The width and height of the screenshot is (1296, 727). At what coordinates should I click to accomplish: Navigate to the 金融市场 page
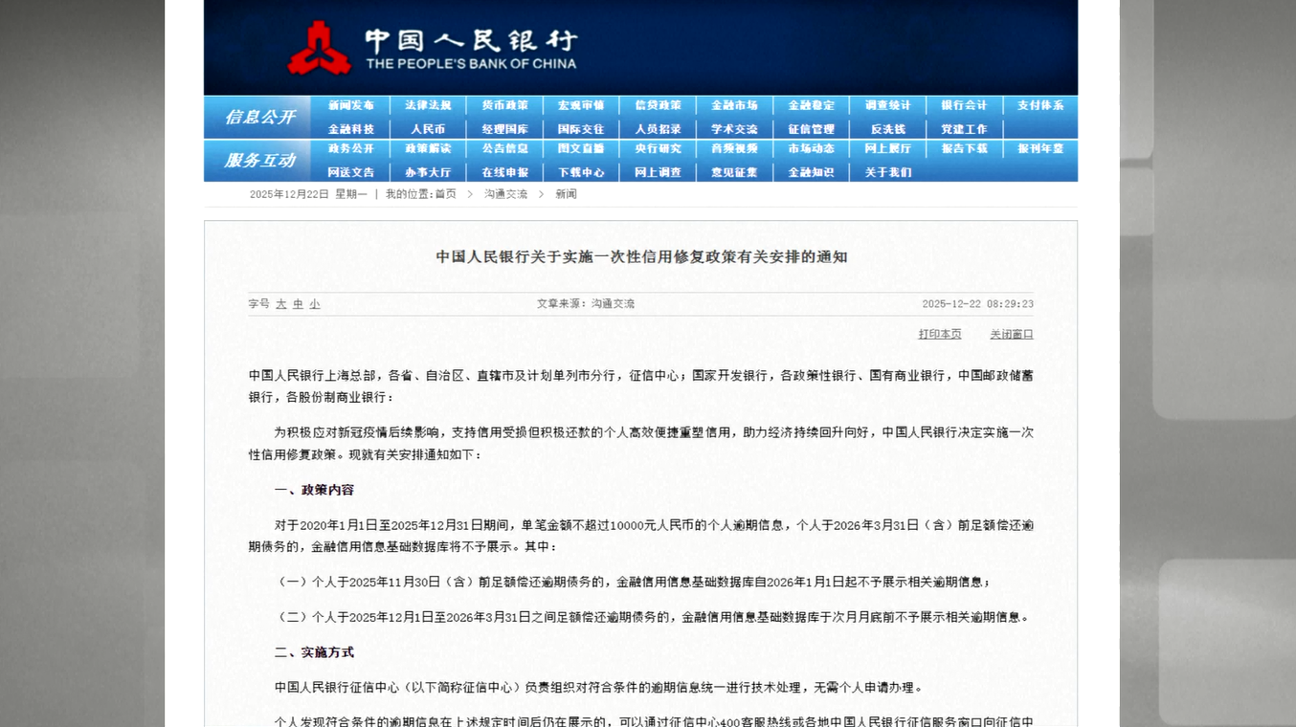tap(734, 105)
